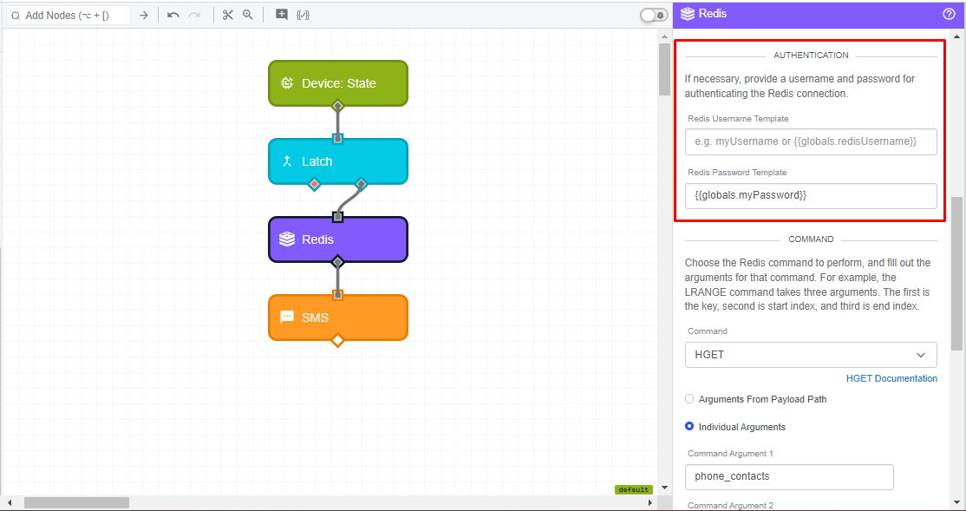966x511 pixels.
Task: Edit Command Argument 1 phone_contacts field
Action: pyautogui.click(x=789, y=477)
